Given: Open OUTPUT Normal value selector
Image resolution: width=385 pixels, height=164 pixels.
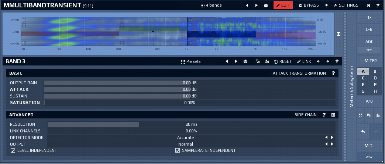Looking at the screenshot, I should [185, 144].
